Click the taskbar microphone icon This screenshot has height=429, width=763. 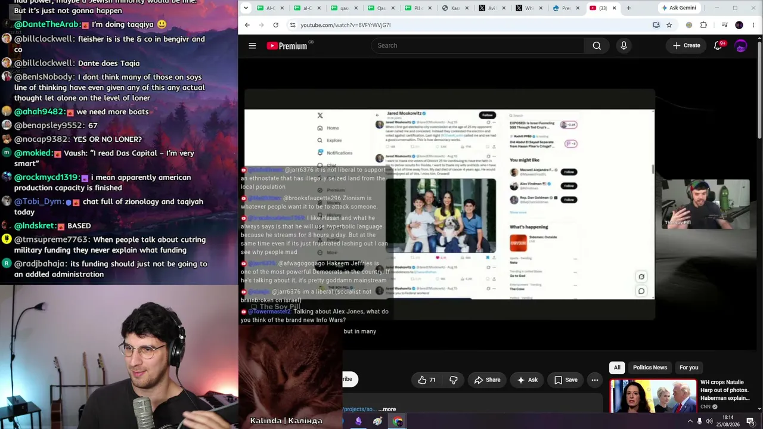click(700, 421)
